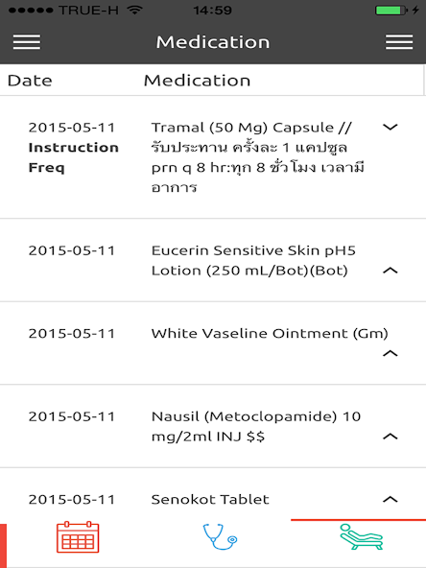Tap the Medication title in top bar

click(x=213, y=42)
